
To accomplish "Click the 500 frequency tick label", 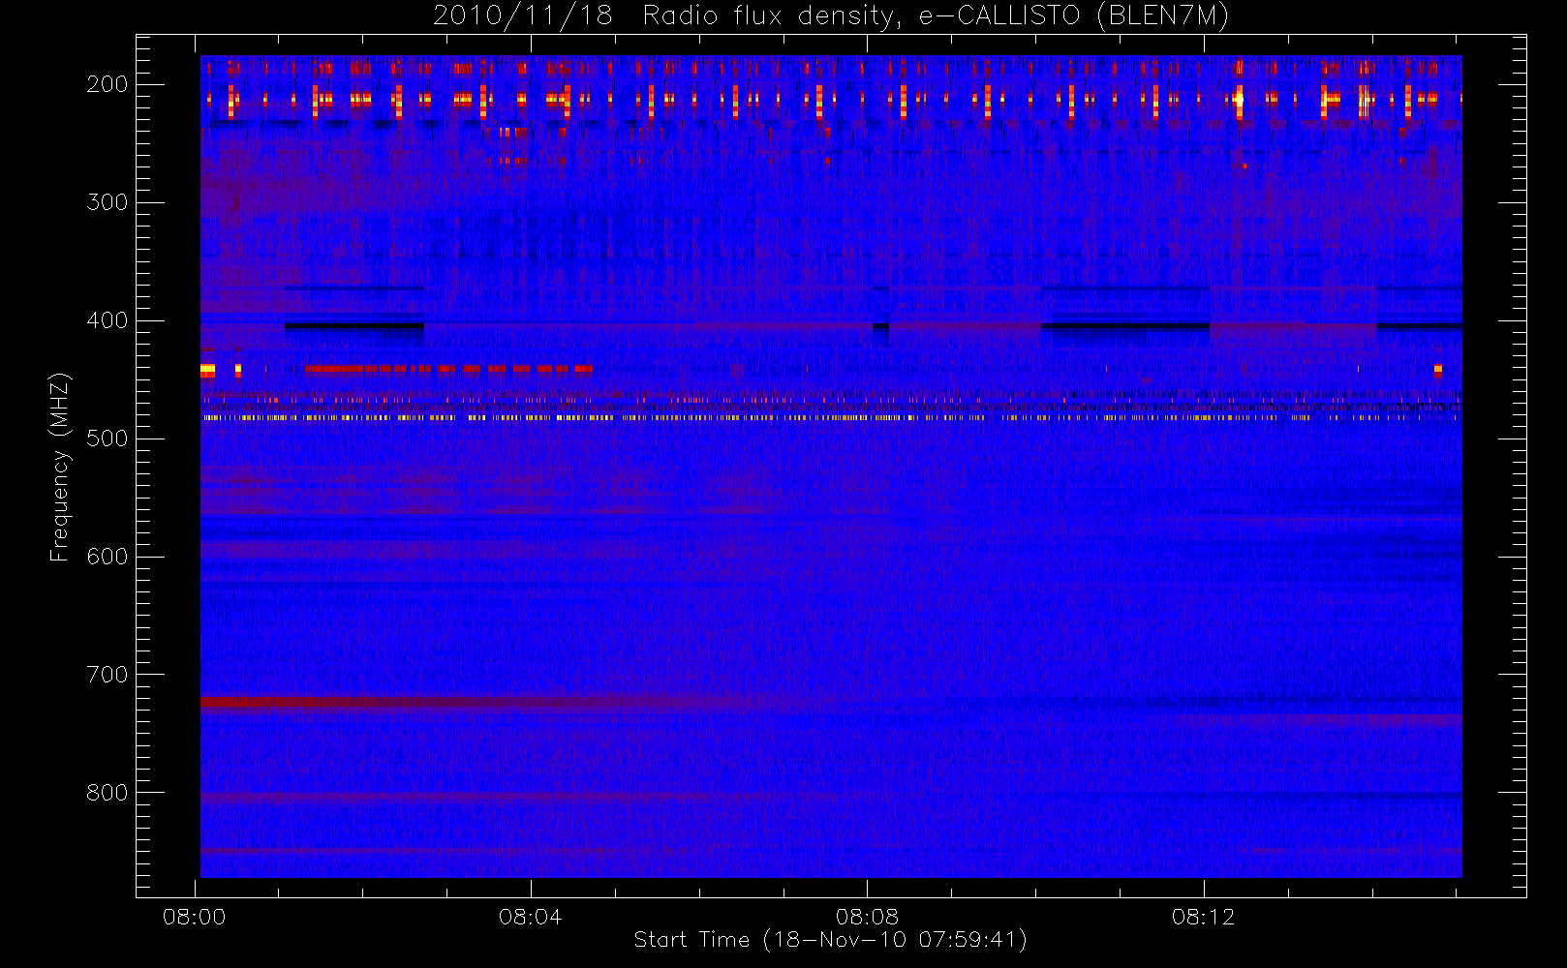I will coord(108,439).
